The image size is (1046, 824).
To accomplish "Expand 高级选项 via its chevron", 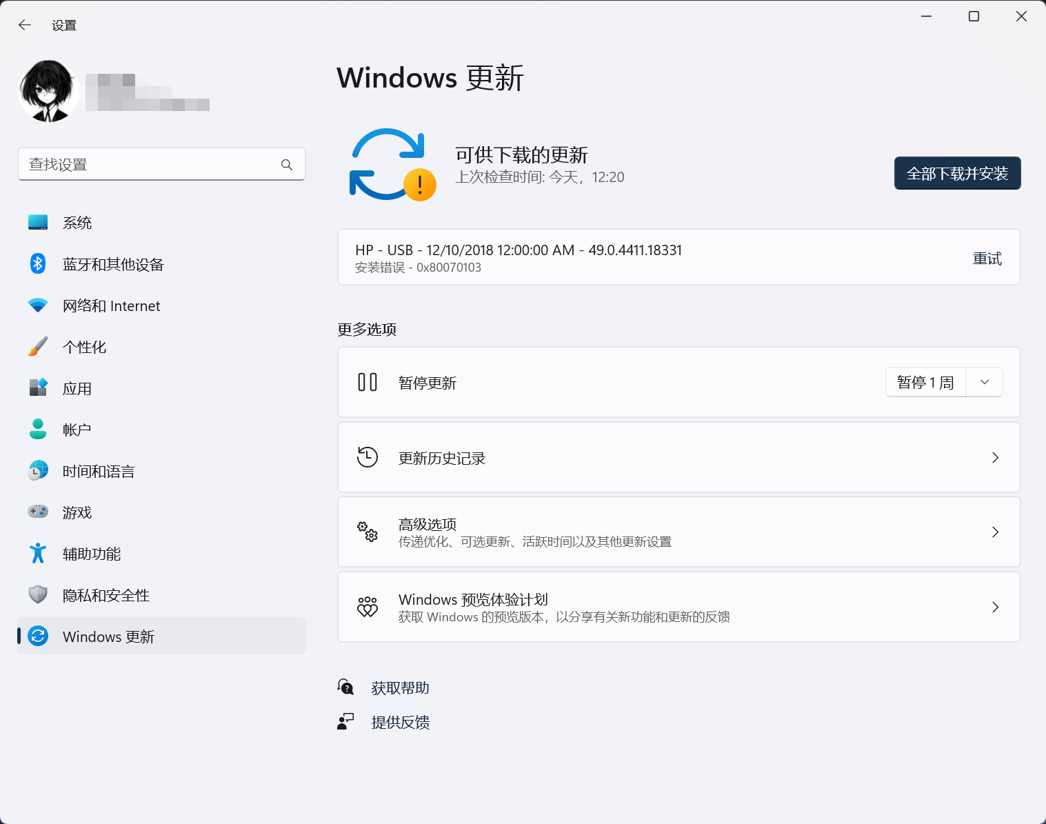I will point(995,532).
